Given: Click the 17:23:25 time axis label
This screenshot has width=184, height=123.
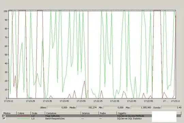Looking at the screenshot, I should (30, 101).
